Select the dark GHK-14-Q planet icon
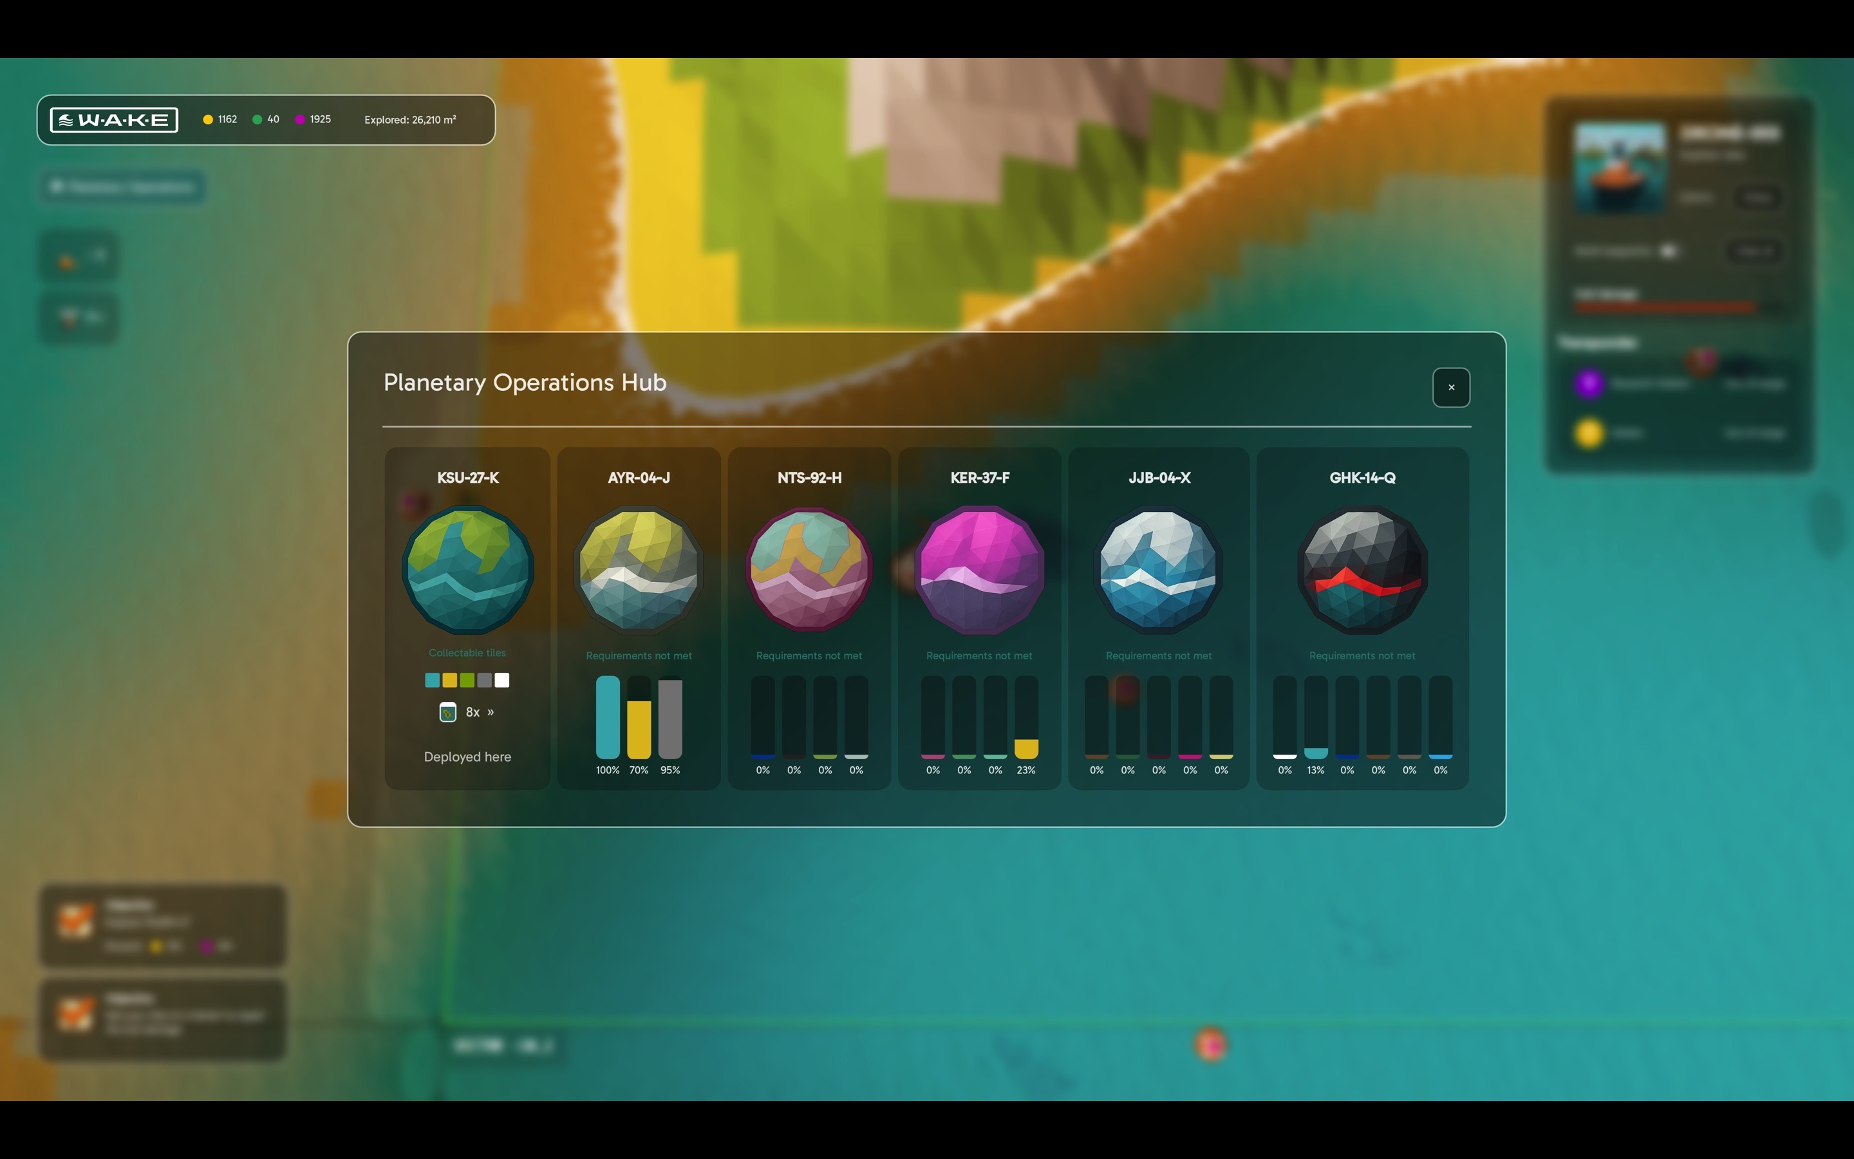Screen dimensions: 1854x1159 point(1362,567)
